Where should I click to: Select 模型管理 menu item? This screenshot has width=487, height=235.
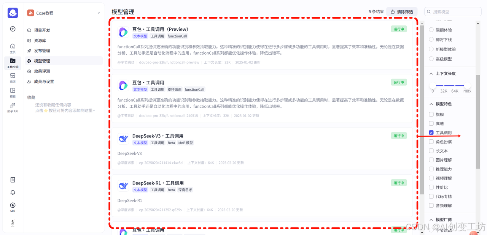pyautogui.click(x=64, y=61)
